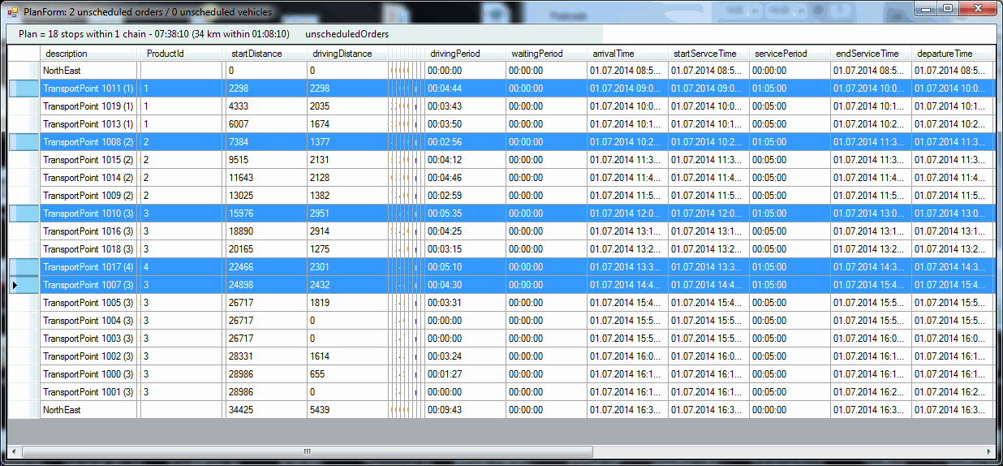
Task: Click the horizontal scrollbar left arrow
Action: [x=13, y=451]
